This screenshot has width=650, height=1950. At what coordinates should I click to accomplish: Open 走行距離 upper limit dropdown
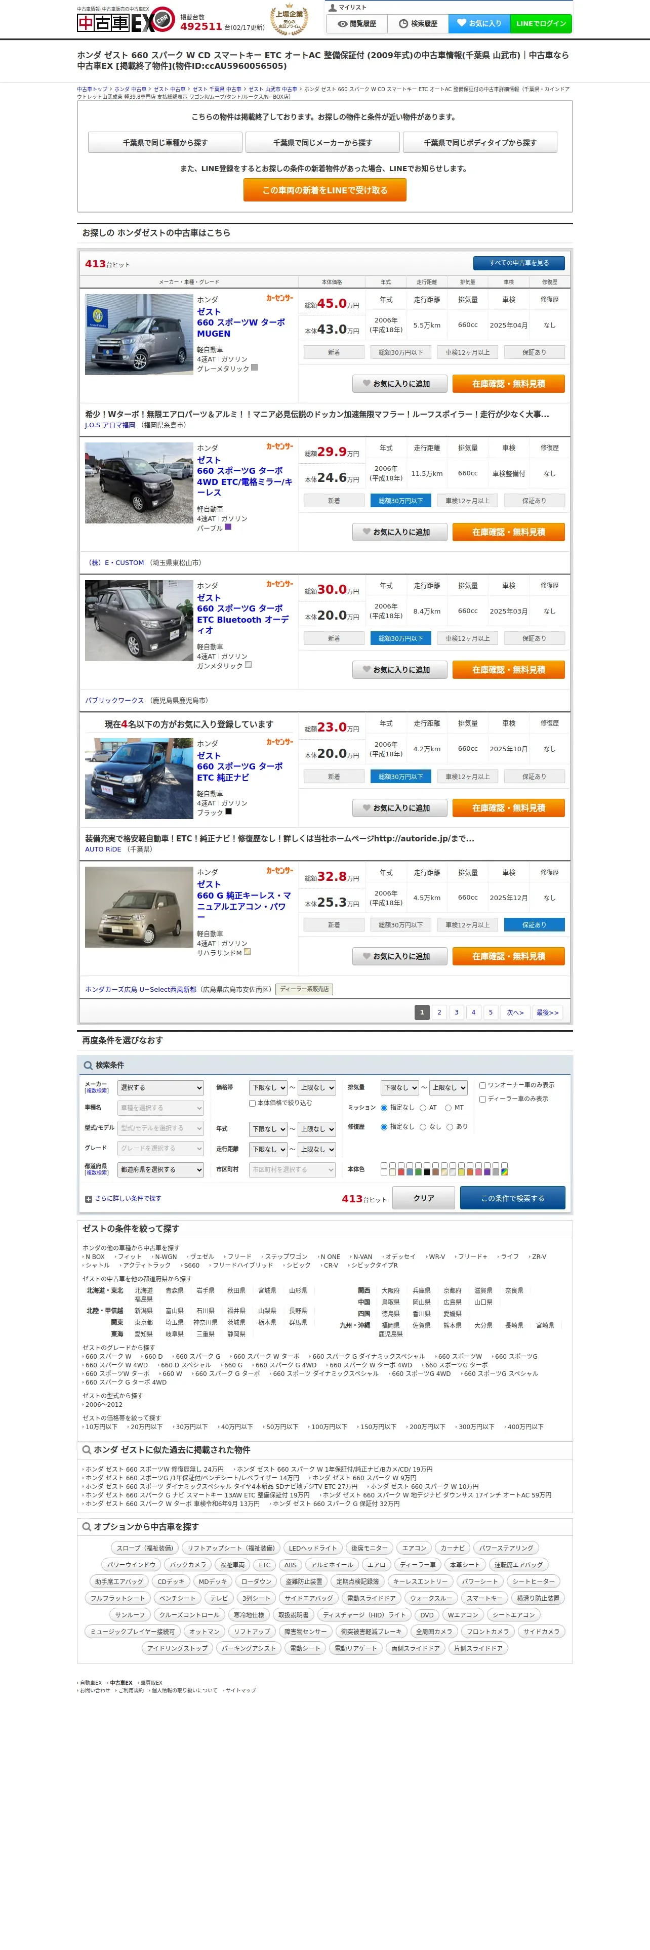click(316, 1150)
